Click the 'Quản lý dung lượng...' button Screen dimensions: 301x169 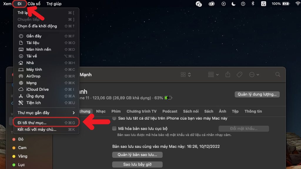click(x=257, y=94)
